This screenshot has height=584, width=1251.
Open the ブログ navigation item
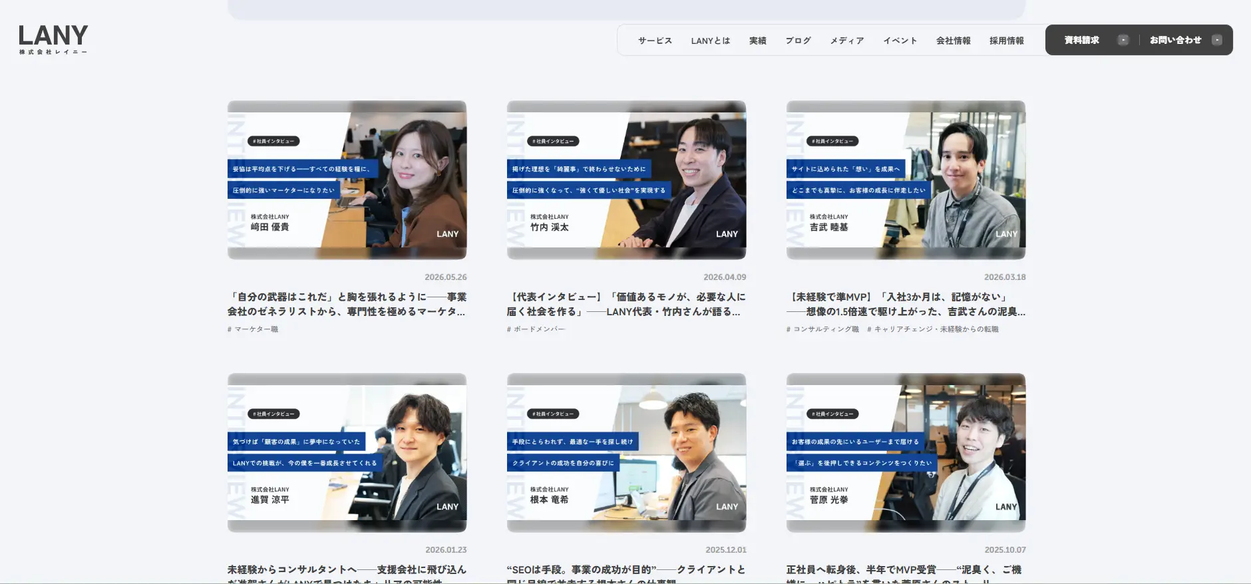pos(798,41)
